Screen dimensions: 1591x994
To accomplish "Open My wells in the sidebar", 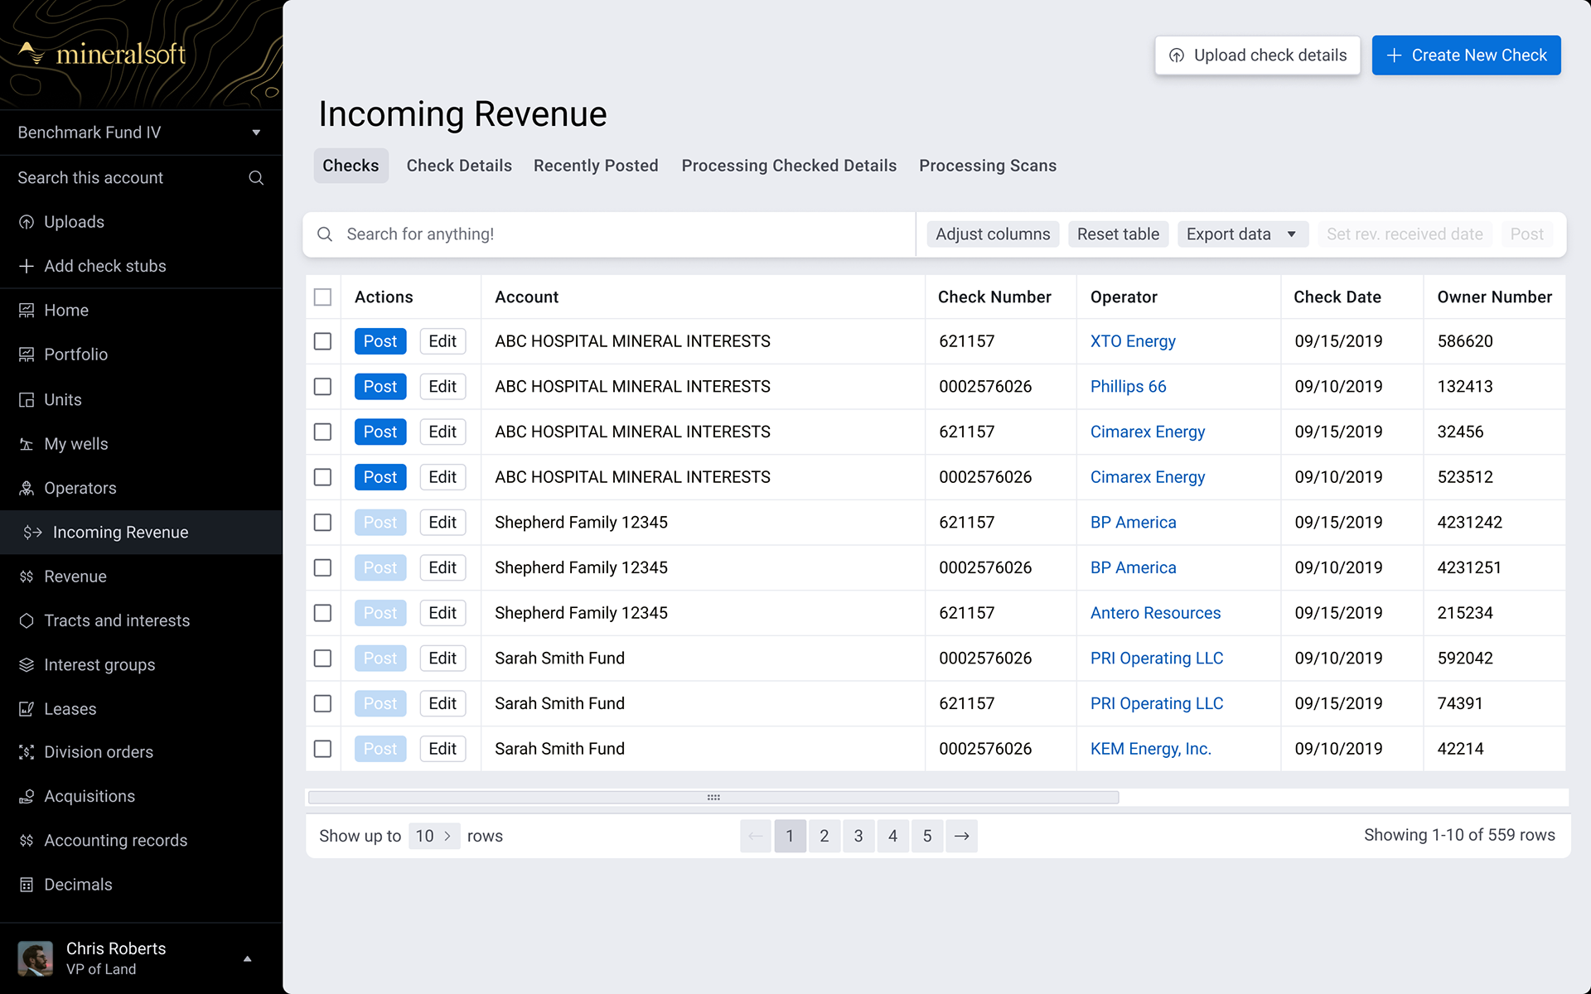I will (x=75, y=444).
